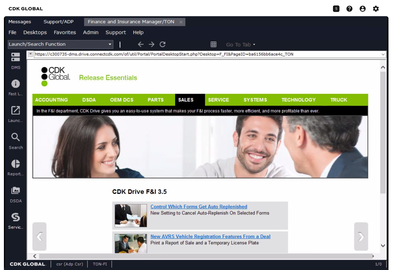Click the F&I banner photo
The width and height of the screenshot is (393, 270).
point(200,147)
